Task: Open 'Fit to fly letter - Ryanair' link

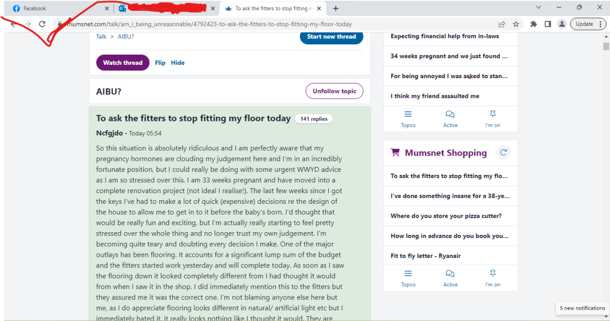Action: 425,256
